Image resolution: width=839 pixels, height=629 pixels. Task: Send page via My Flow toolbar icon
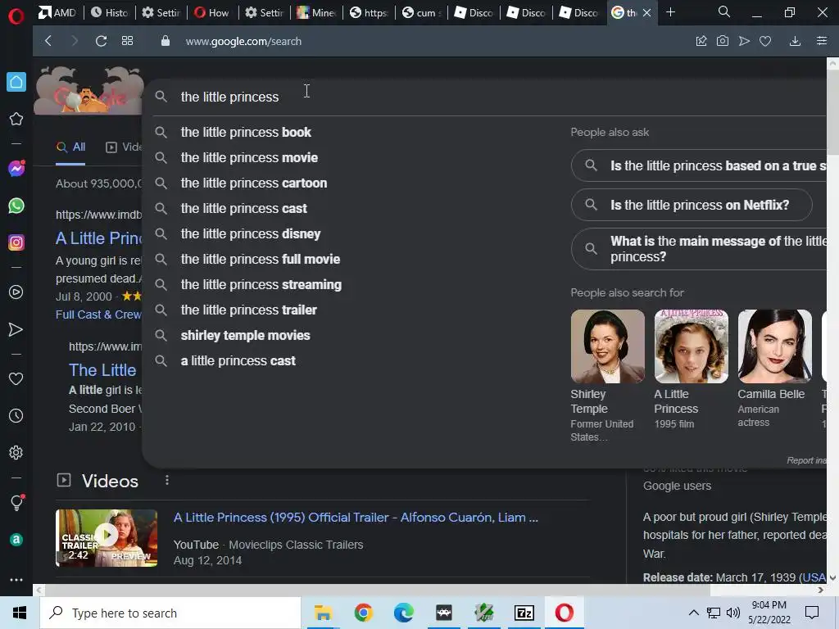[x=744, y=41]
